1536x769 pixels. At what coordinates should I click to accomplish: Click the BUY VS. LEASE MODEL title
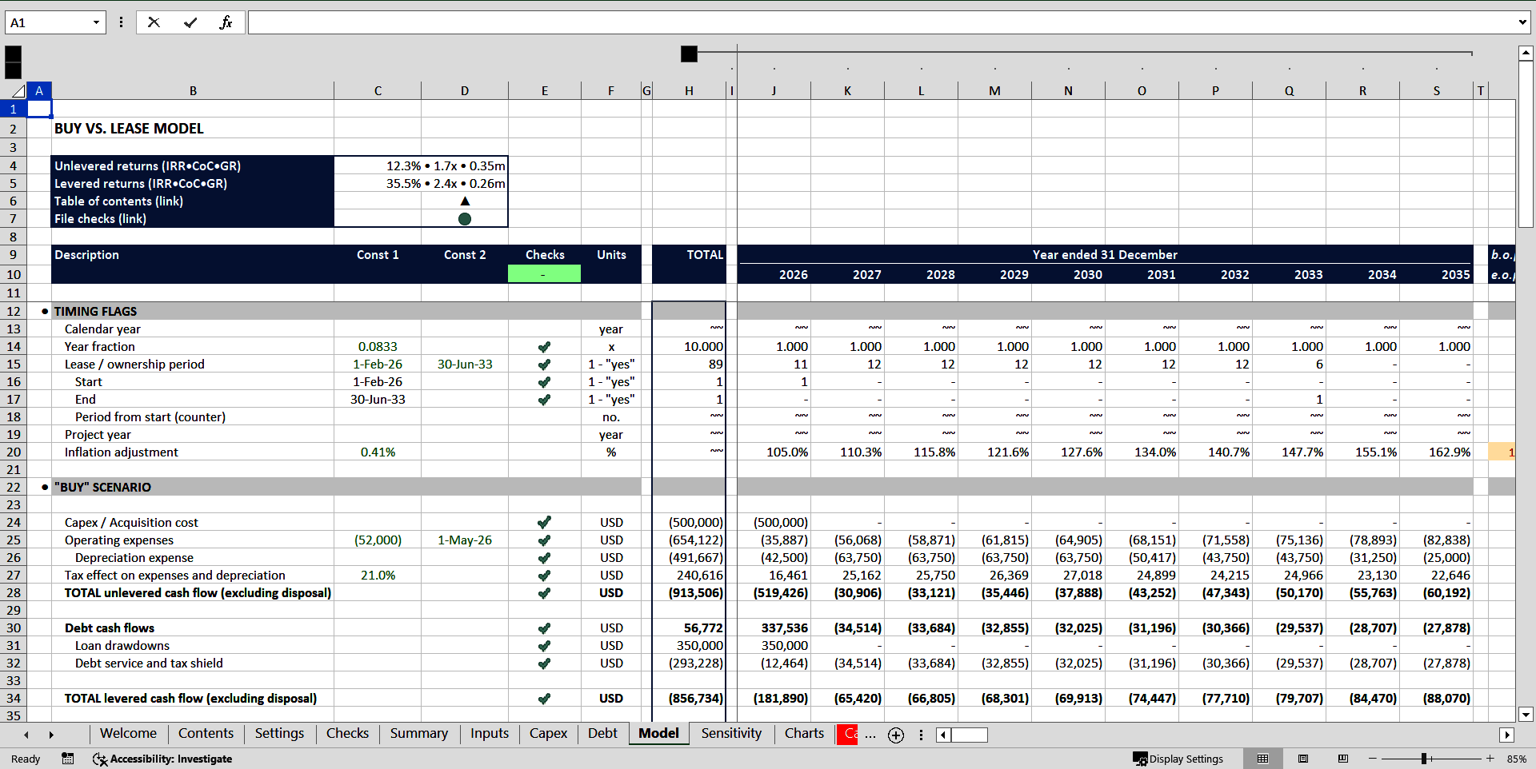click(x=129, y=129)
